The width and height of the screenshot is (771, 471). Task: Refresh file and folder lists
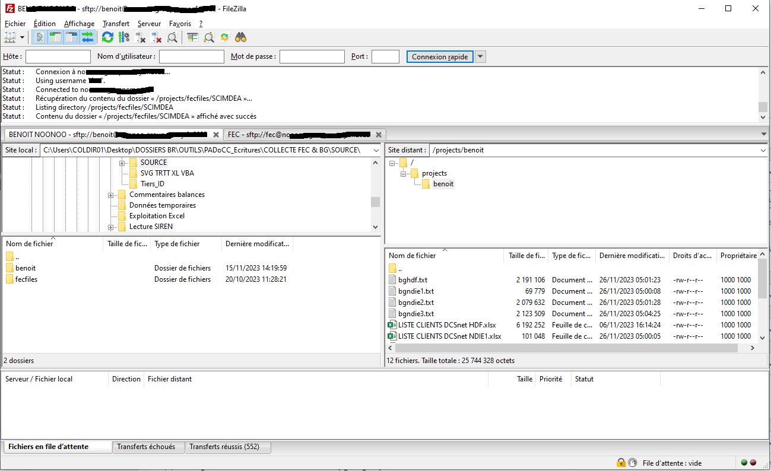click(x=107, y=37)
